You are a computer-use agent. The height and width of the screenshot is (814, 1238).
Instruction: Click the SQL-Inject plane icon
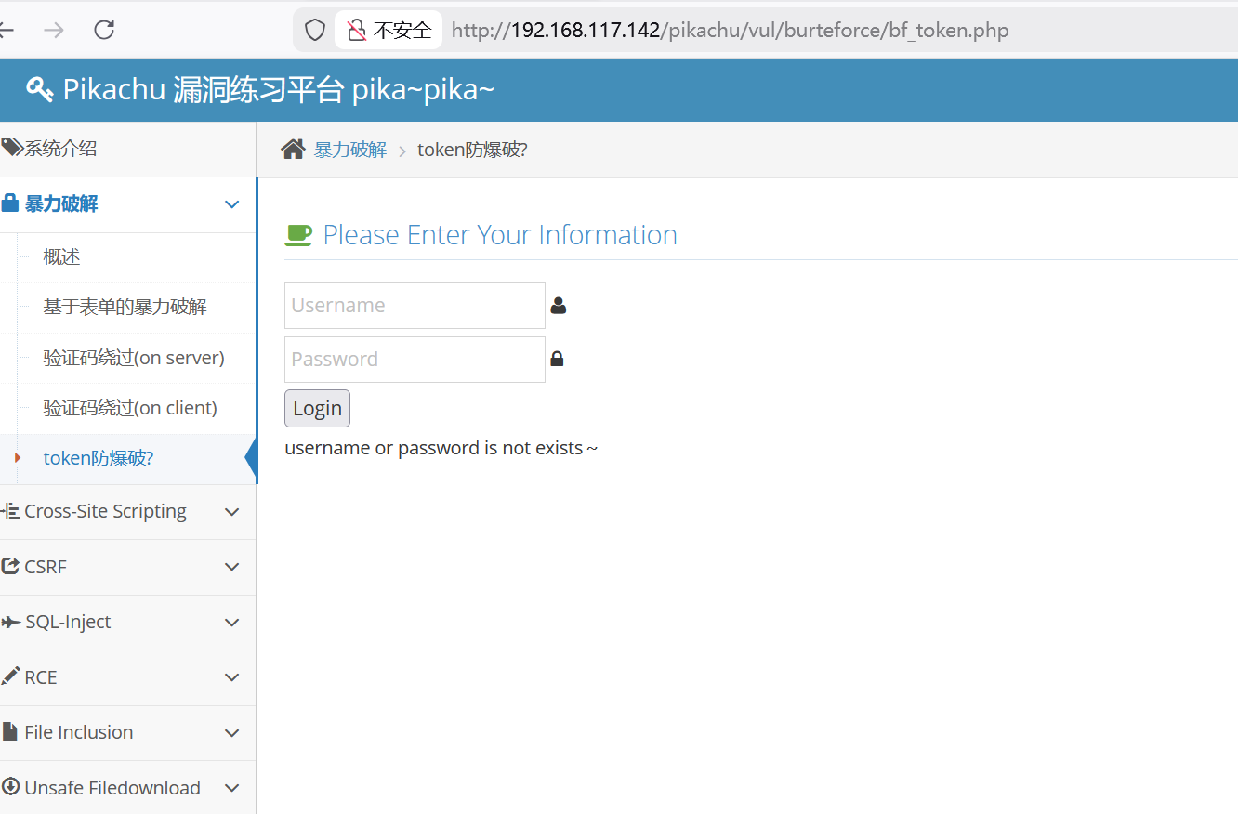11,622
